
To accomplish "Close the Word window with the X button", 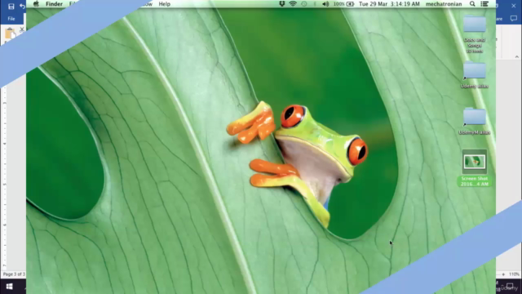I will (x=514, y=6).
